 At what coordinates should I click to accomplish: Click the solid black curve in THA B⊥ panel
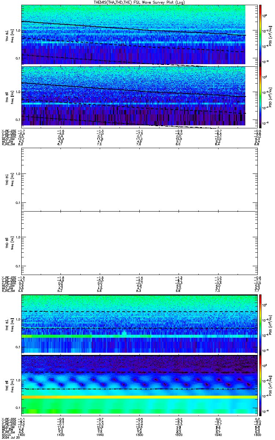133,28
